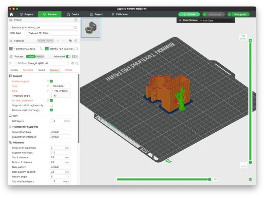Viewport: 264px width, 198px height.
Task: Edit filament 1 Bambu PLA Basic preset
Action: [x=41, y=49]
